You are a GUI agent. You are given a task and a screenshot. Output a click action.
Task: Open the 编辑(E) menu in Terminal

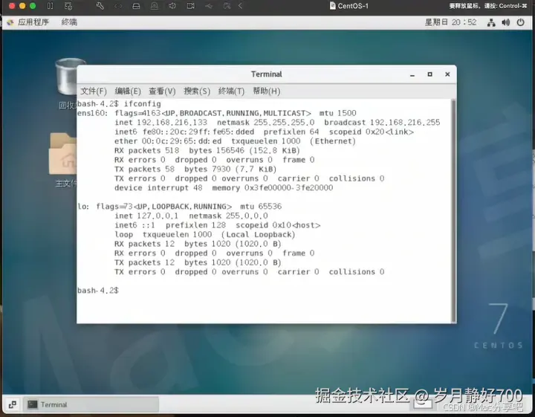tap(128, 91)
